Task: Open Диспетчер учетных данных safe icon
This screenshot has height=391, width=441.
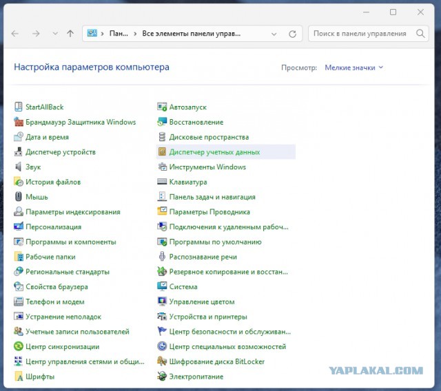Action: 162,151
